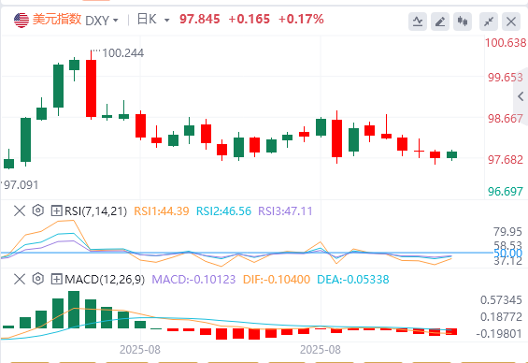The height and width of the screenshot is (363, 528).
Task: Open MACD indicator settings hexagon icon
Action: click(x=38, y=279)
